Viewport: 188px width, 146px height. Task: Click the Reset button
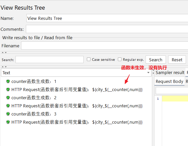(x=177, y=60)
